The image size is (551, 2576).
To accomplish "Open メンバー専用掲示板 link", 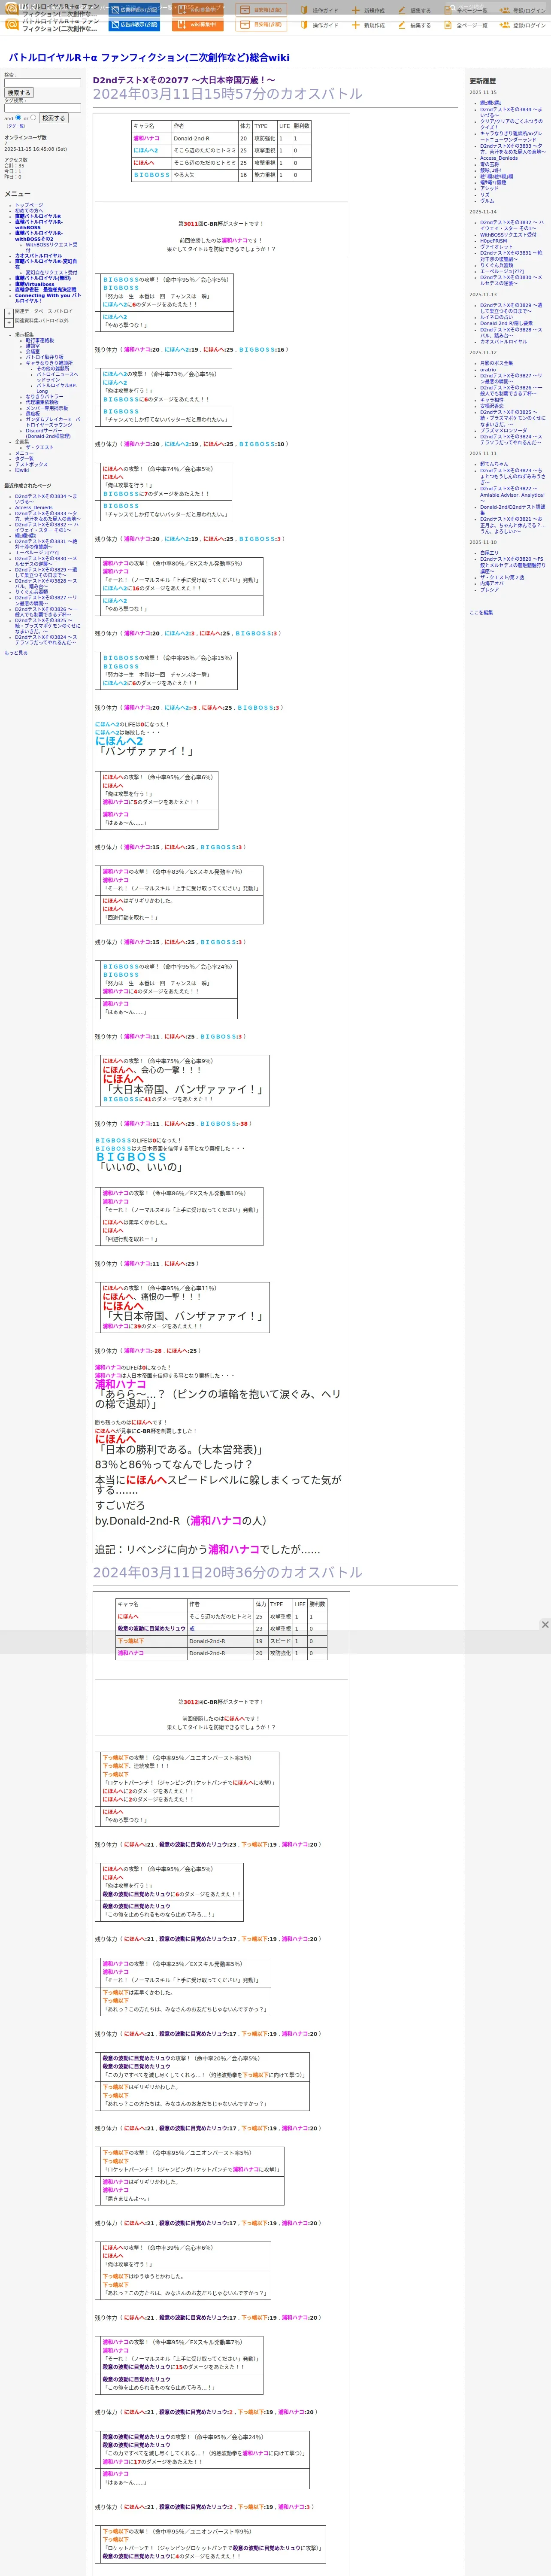I will click(x=47, y=408).
